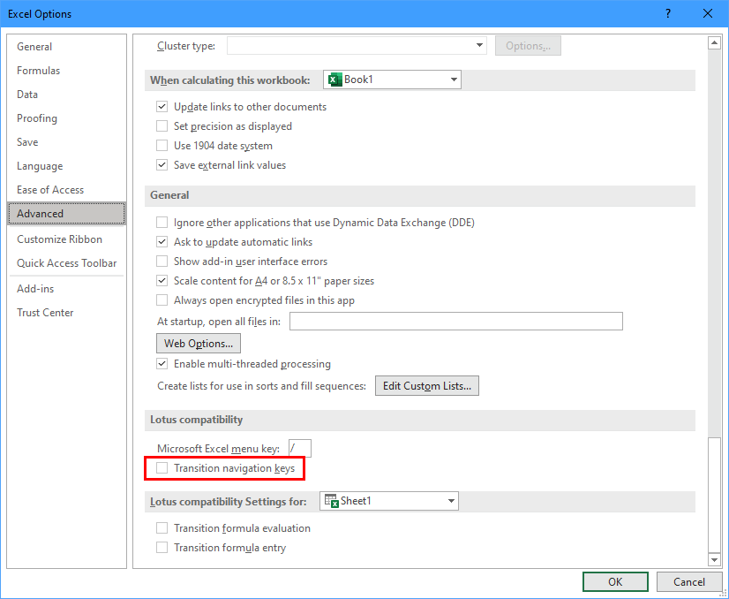Click the scrollbar up arrow

tap(714, 42)
